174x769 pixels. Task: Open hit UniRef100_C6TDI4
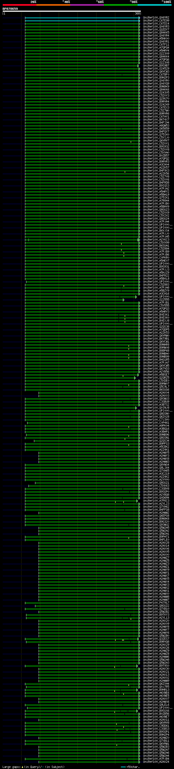click(x=156, y=23)
